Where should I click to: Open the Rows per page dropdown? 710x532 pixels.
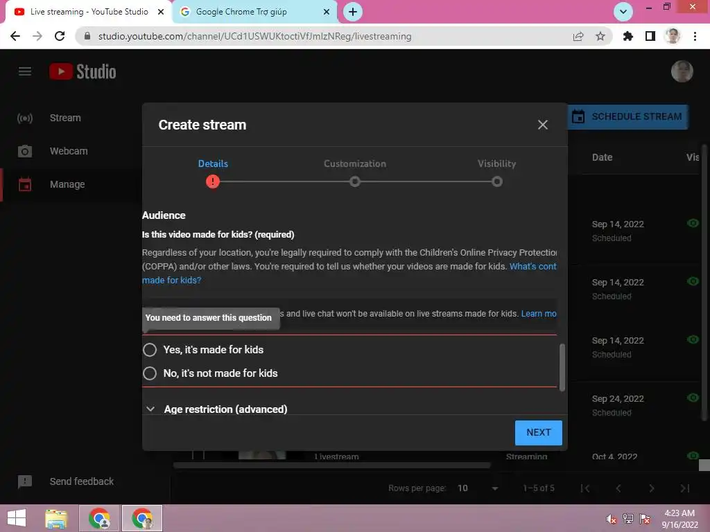coord(478,488)
